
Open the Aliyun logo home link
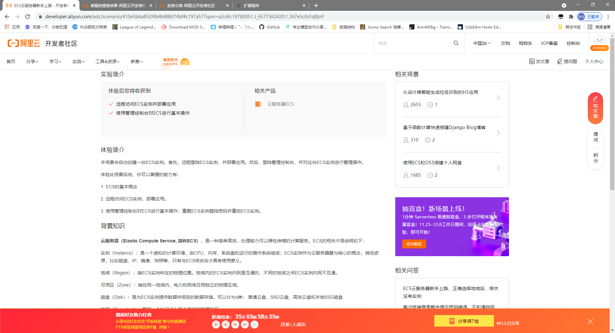pos(24,43)
